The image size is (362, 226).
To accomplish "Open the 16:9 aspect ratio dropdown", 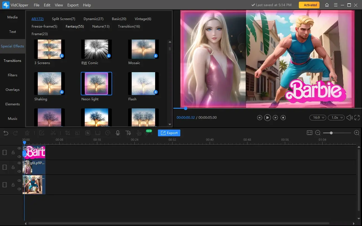I will point(318,118).
